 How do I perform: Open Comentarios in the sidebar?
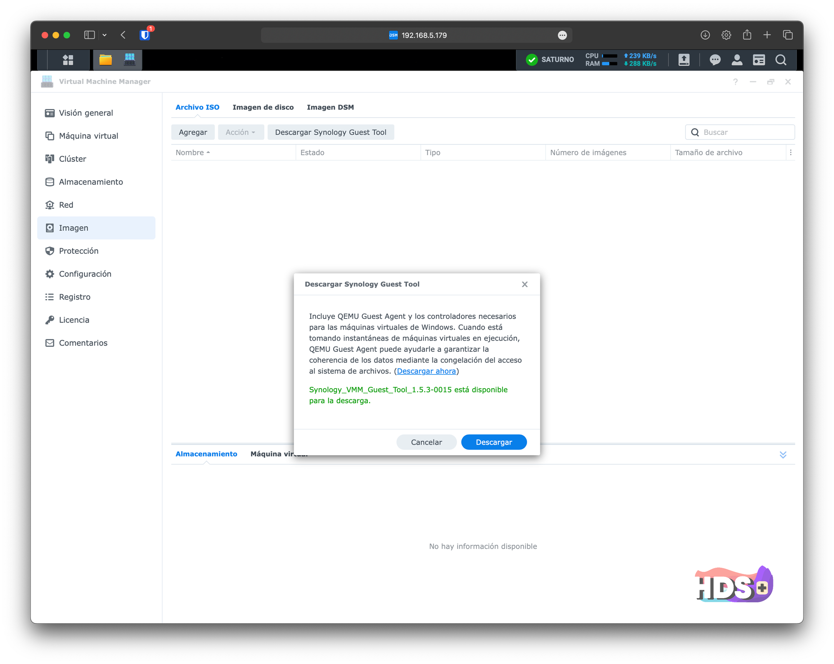pos(96,343)
